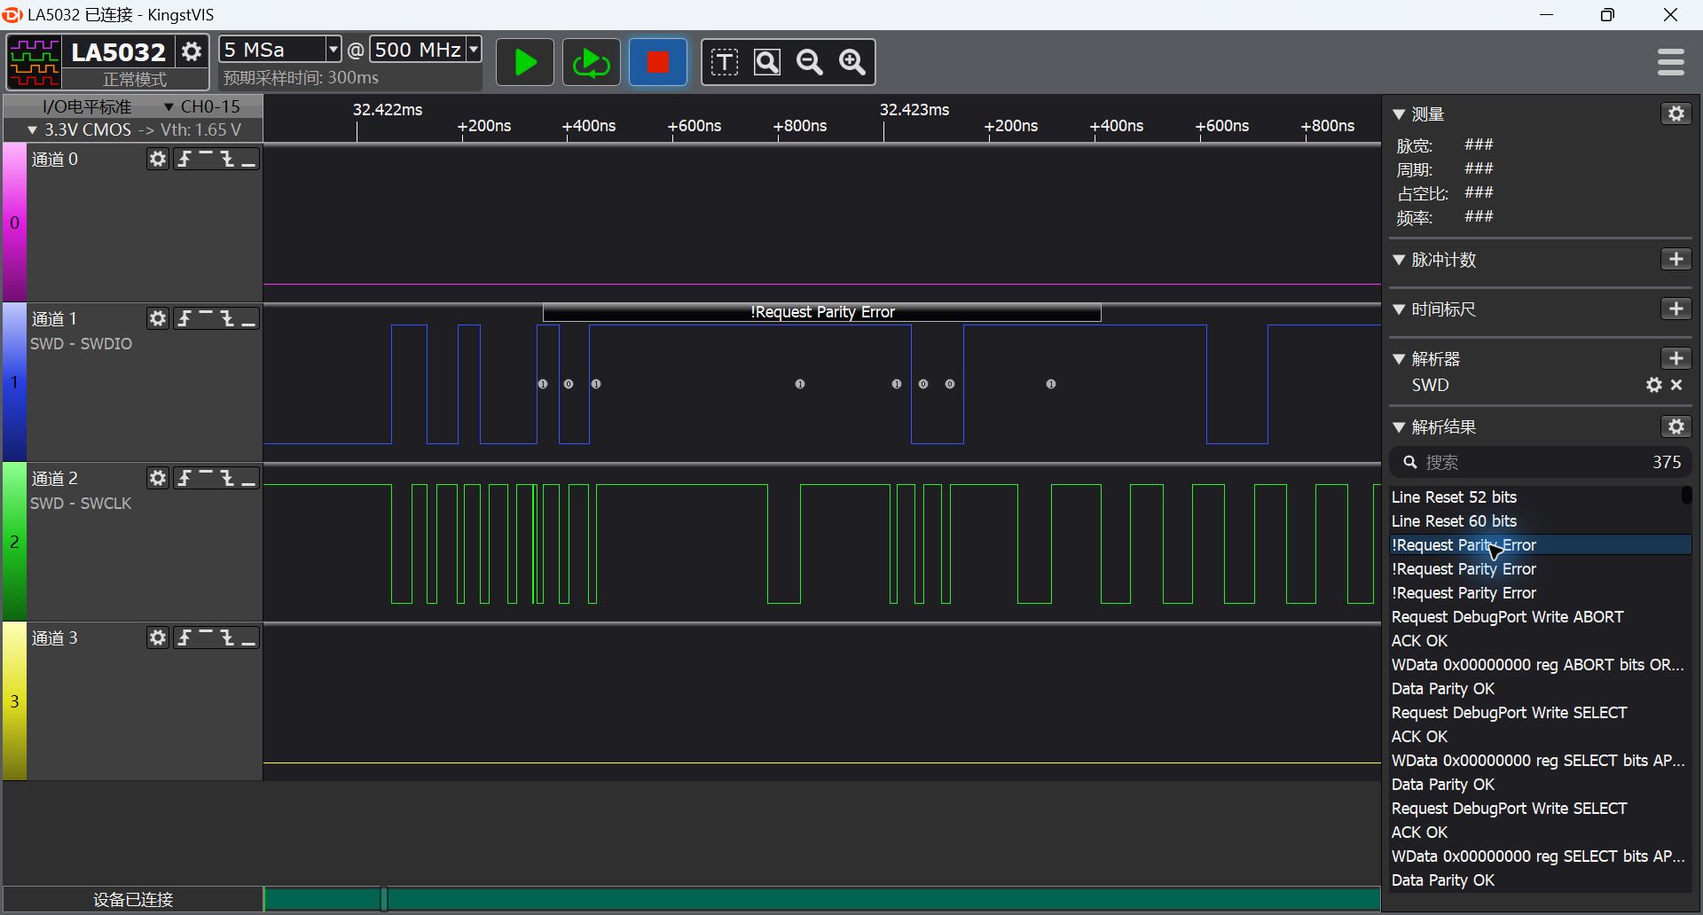This screenshot has height=915, width=1703.
Task: Start repeated loop capture
Action: click(x=592, y=62)
